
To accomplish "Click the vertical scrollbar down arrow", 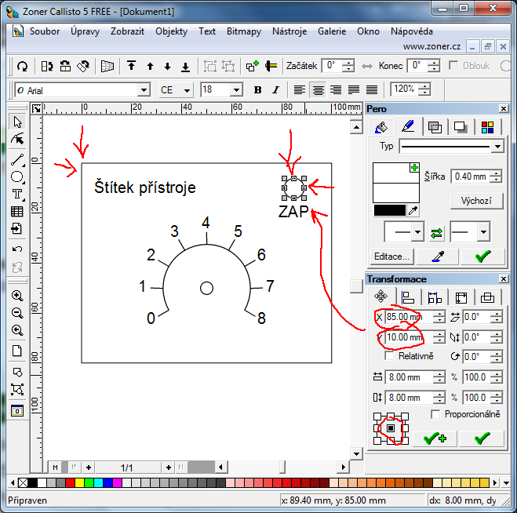I will coord(356,454).
